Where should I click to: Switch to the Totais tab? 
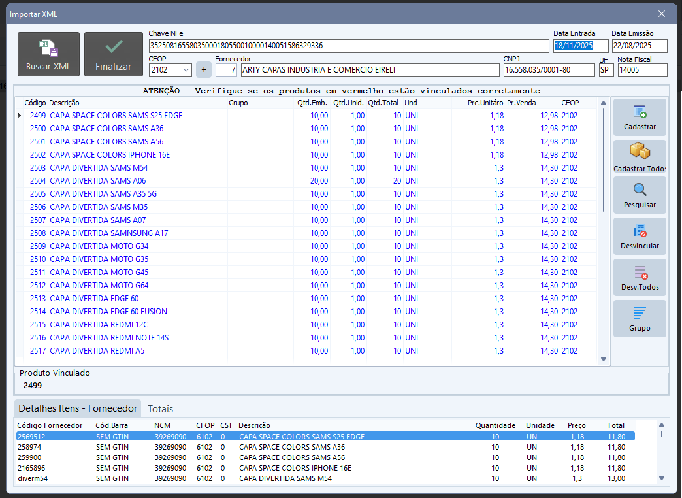pyautogui.click(x=161, y=409)
